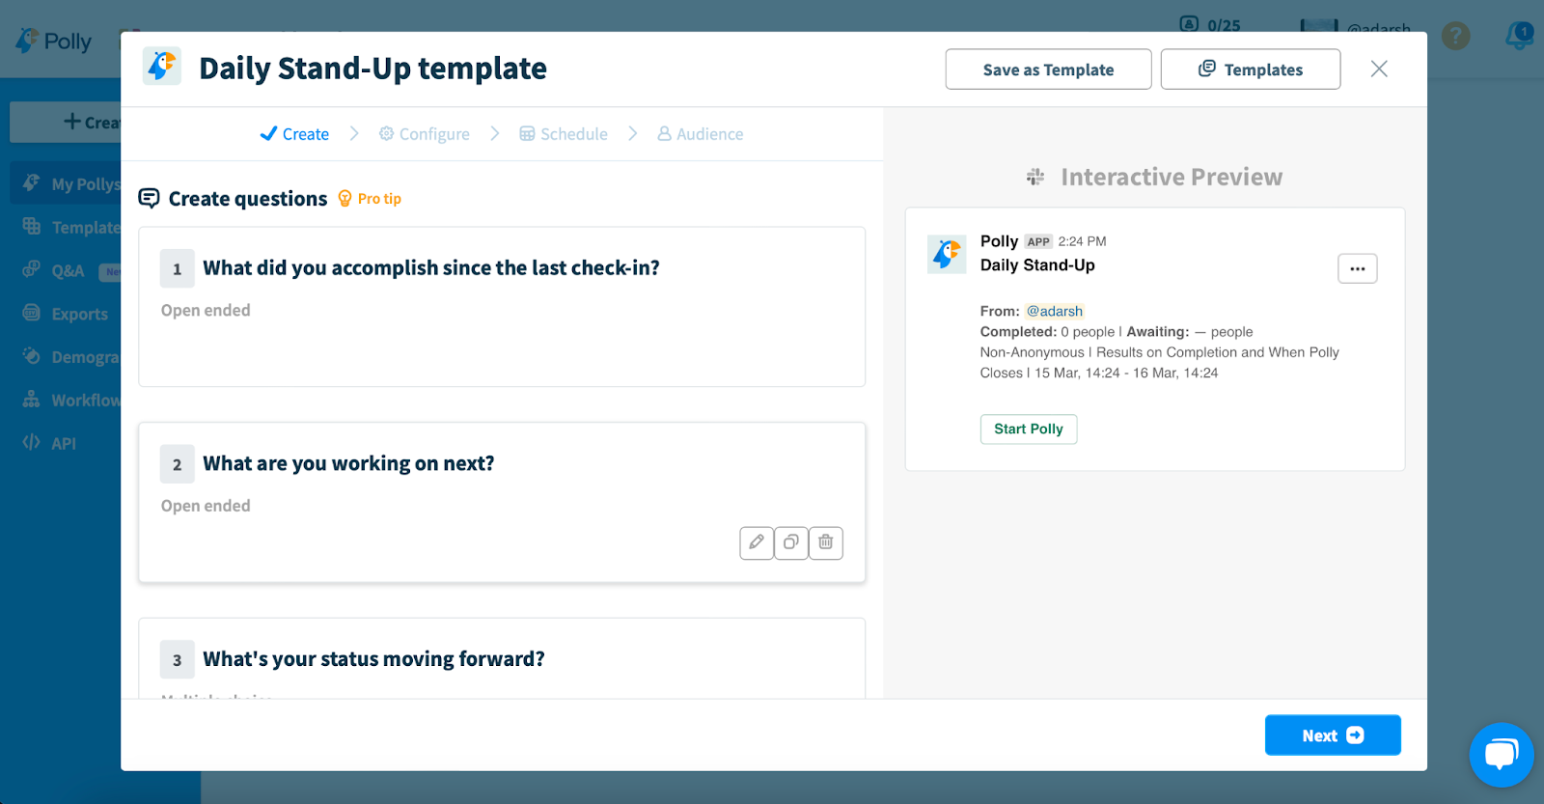Select question 1 about accomplishments

click(x=502, y=307)
